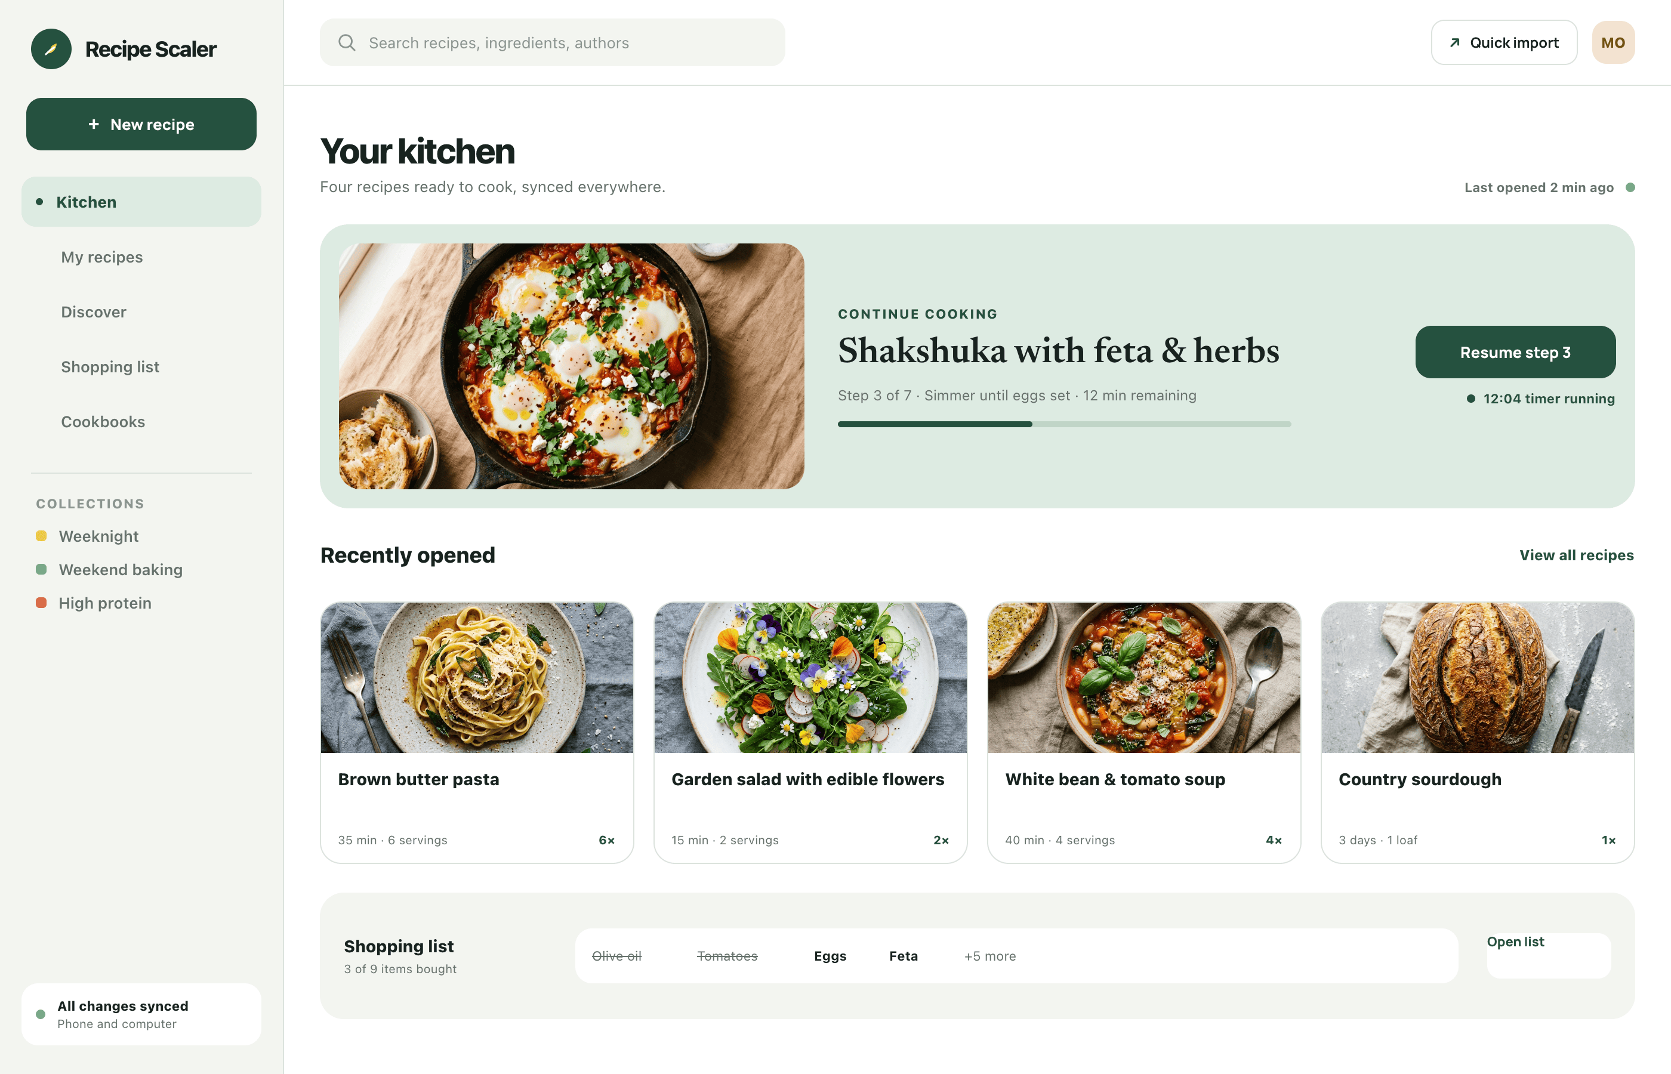Open the View all recipes link
The width and height of the screenshot is (1671, 1074).
click(x=1576, y=555)
